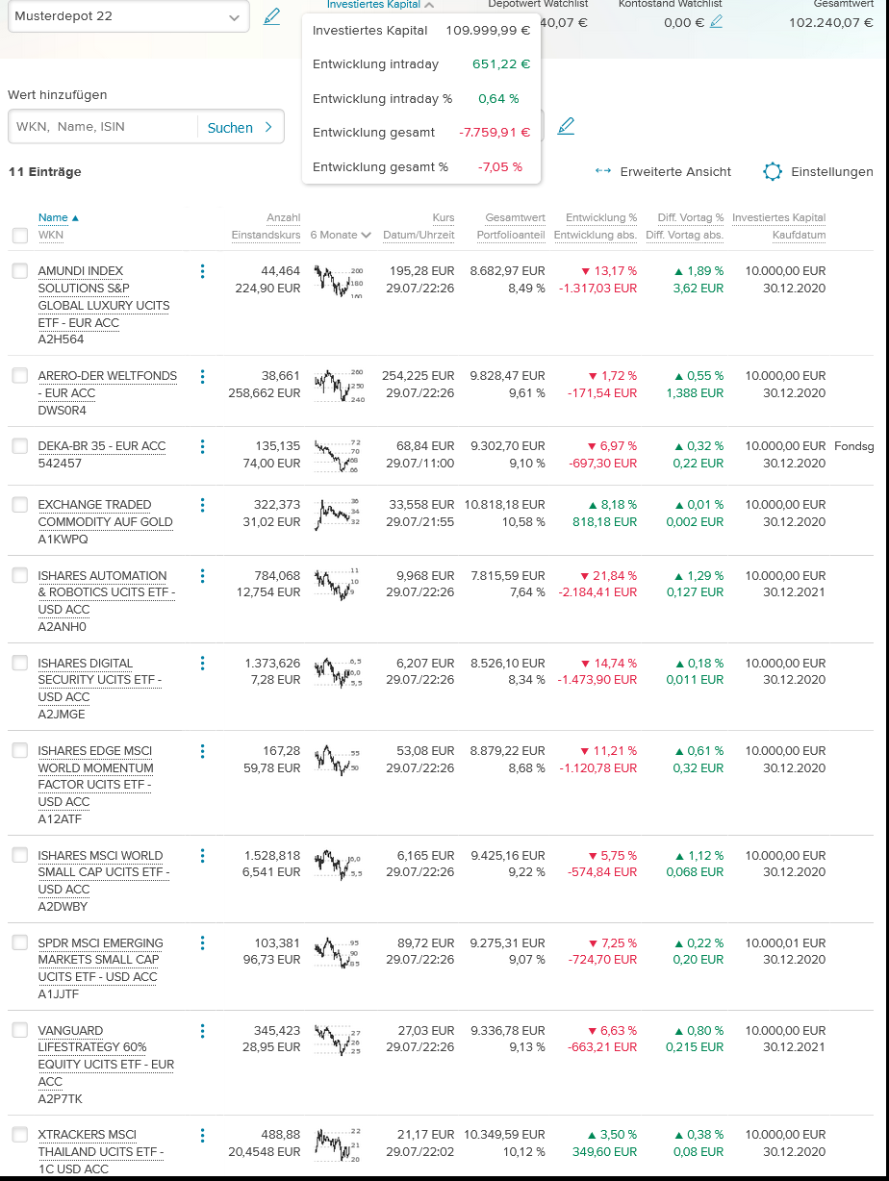Open three-dot menu for Vanguard LifeStrategy 60%
The height and width of the screenshot is (1181, 889).
tap(202, 1031)
